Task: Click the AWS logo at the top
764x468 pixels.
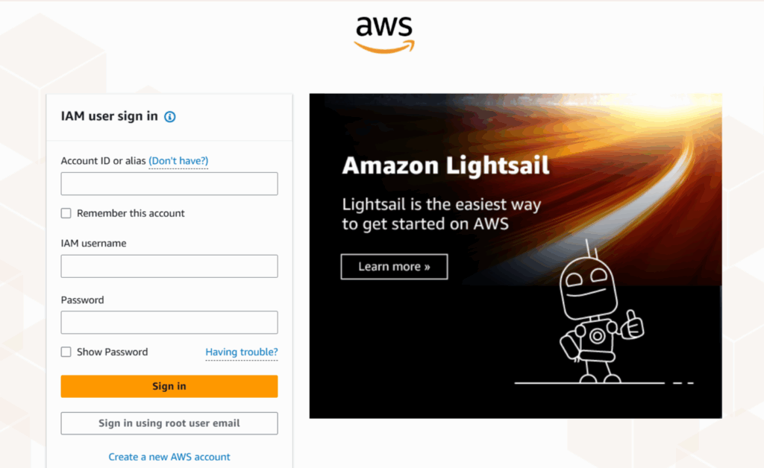Action: pyautogui.click(x=384, y=34)
